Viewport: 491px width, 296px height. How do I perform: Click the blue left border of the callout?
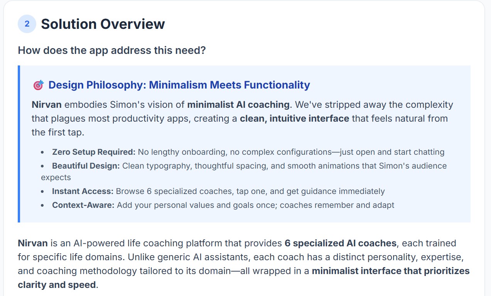[x=19, y=144]
